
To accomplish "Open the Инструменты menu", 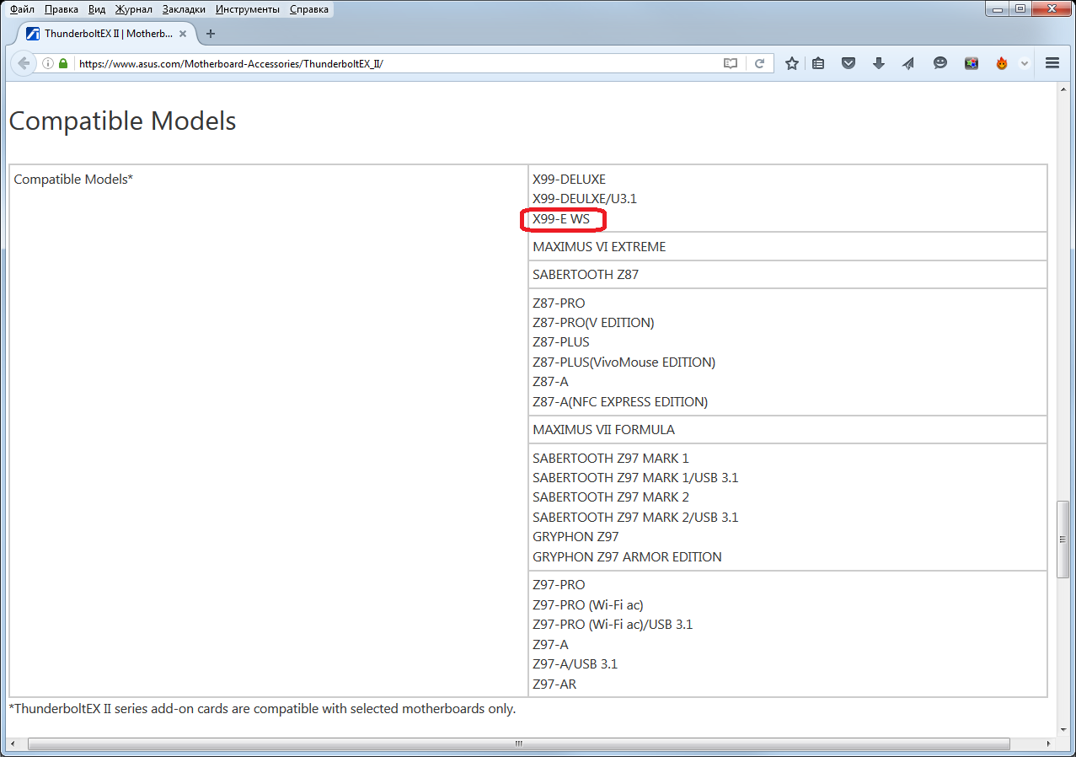I will click(x=247, y=9).
